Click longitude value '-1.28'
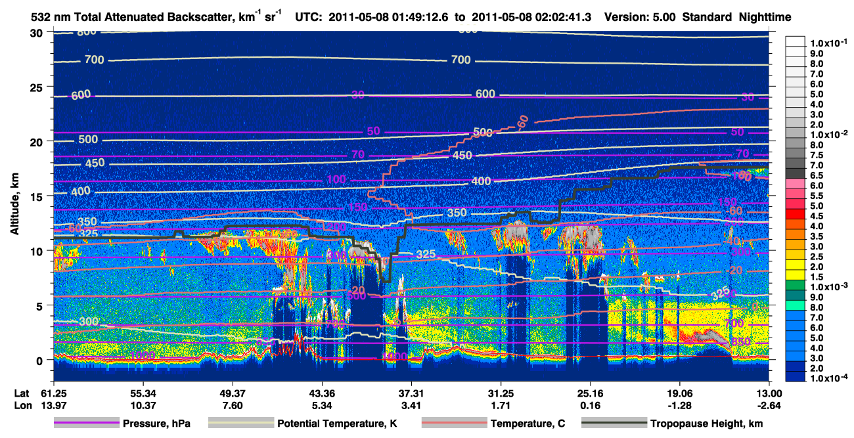 pos(680,405)
